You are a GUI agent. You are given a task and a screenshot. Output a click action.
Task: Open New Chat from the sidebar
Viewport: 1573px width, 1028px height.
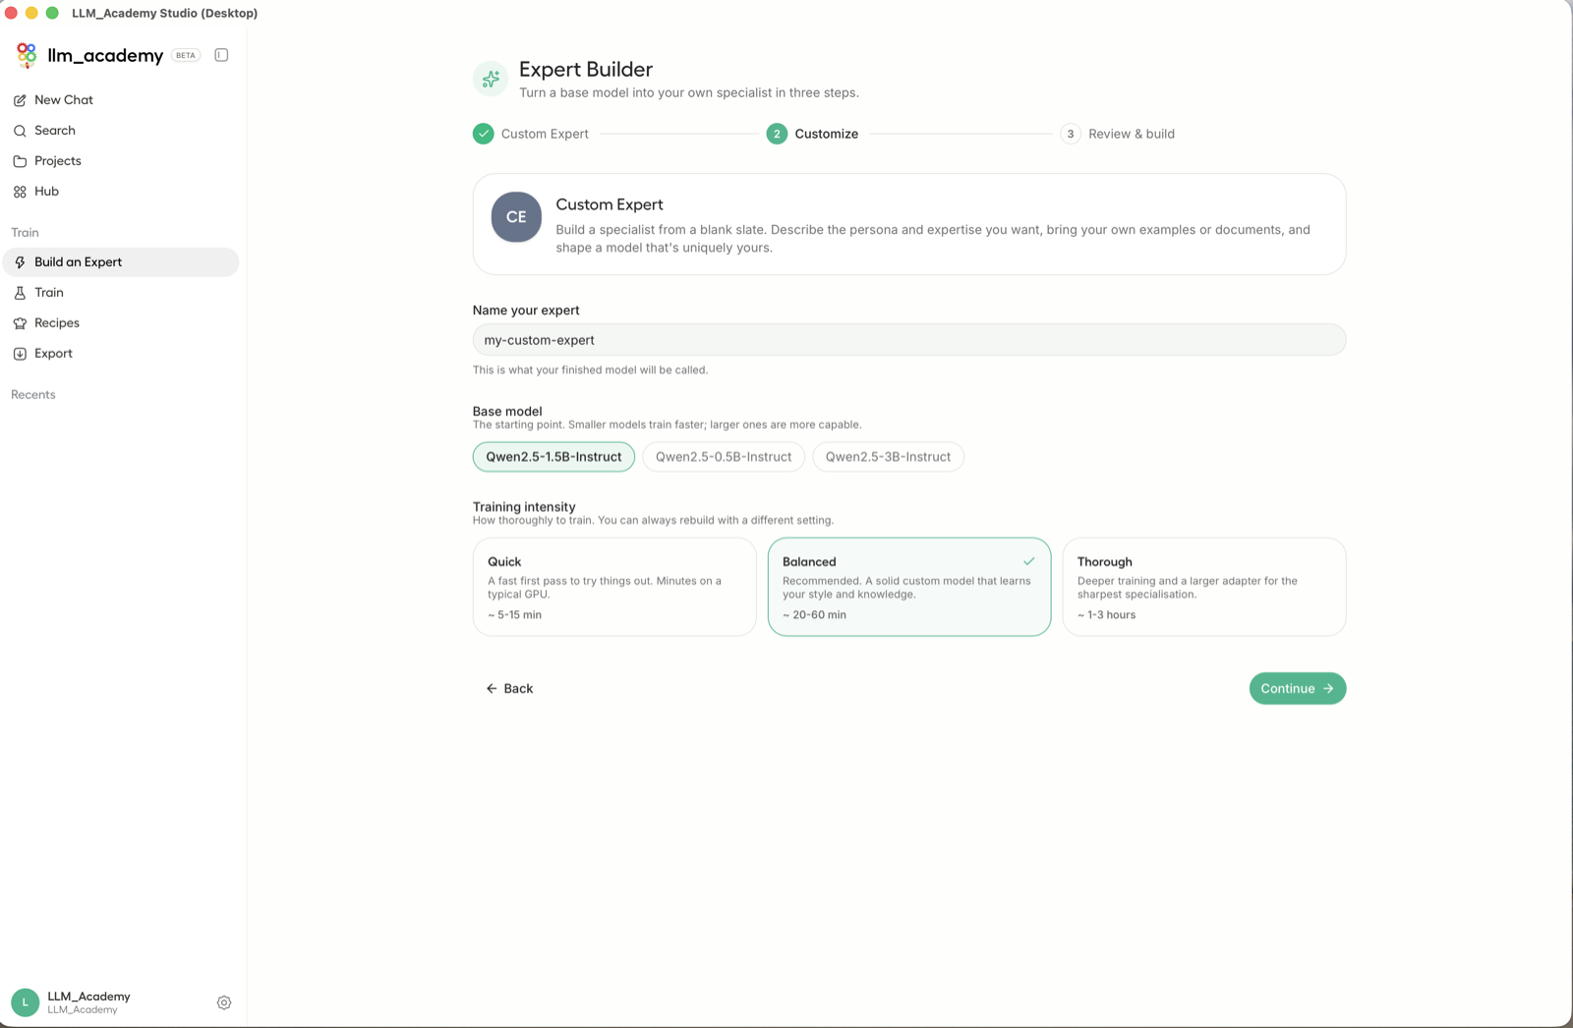(121, 100)
